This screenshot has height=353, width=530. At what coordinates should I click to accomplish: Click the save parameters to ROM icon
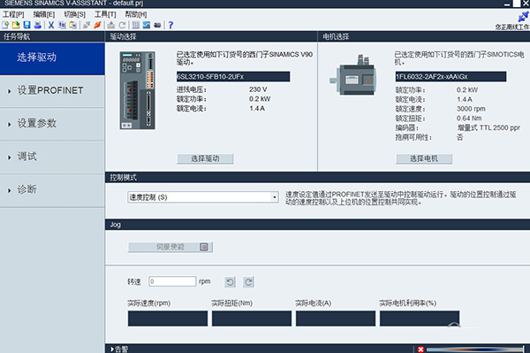tap(111, 25)
